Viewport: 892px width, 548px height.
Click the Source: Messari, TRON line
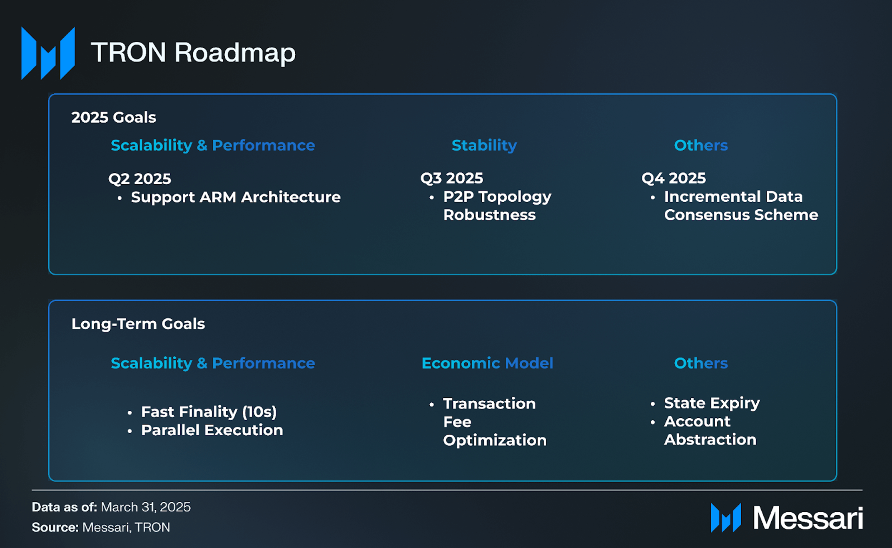[x=101, y=527]
